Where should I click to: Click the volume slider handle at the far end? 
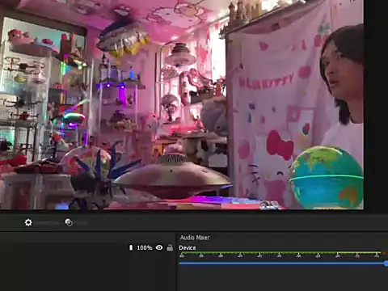[x=386, y=264]
